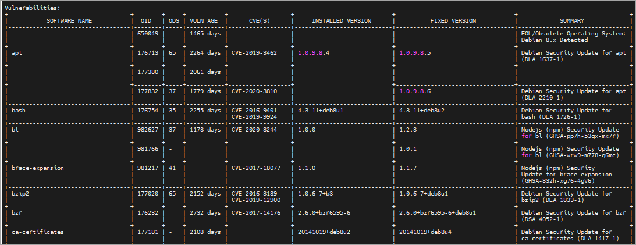Click CVE-2019-9924
This screenshot has height=245, width=636.
254,117
